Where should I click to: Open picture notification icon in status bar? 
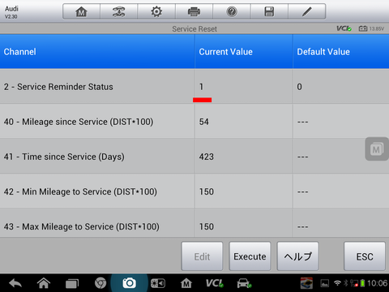pos(325,283)
